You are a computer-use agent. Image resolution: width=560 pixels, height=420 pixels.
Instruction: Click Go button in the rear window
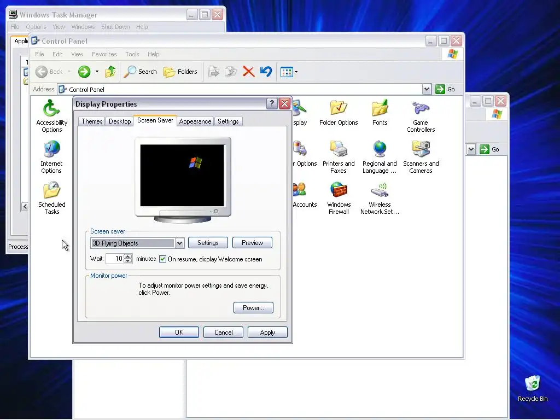489,149
